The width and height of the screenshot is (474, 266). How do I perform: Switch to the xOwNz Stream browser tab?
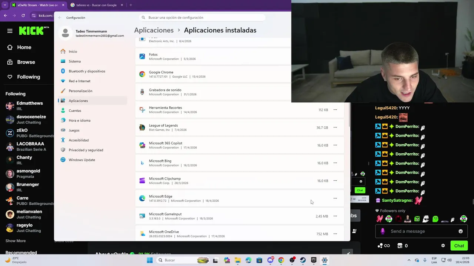(38, 5)
